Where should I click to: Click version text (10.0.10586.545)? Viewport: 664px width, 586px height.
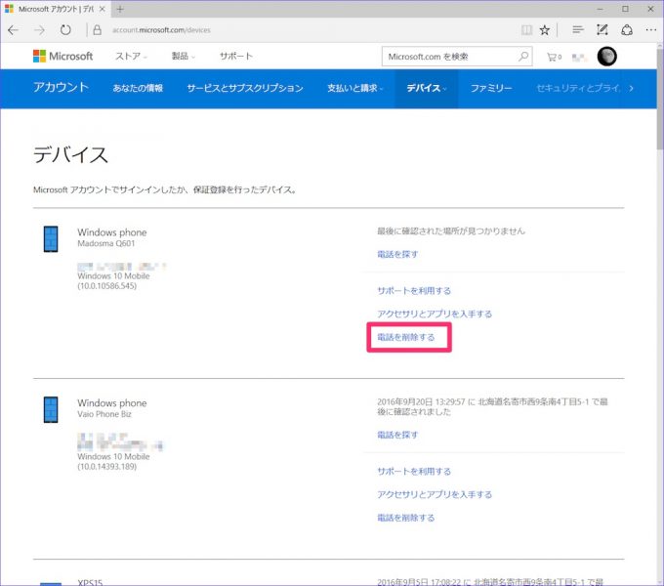coord(106,286)
